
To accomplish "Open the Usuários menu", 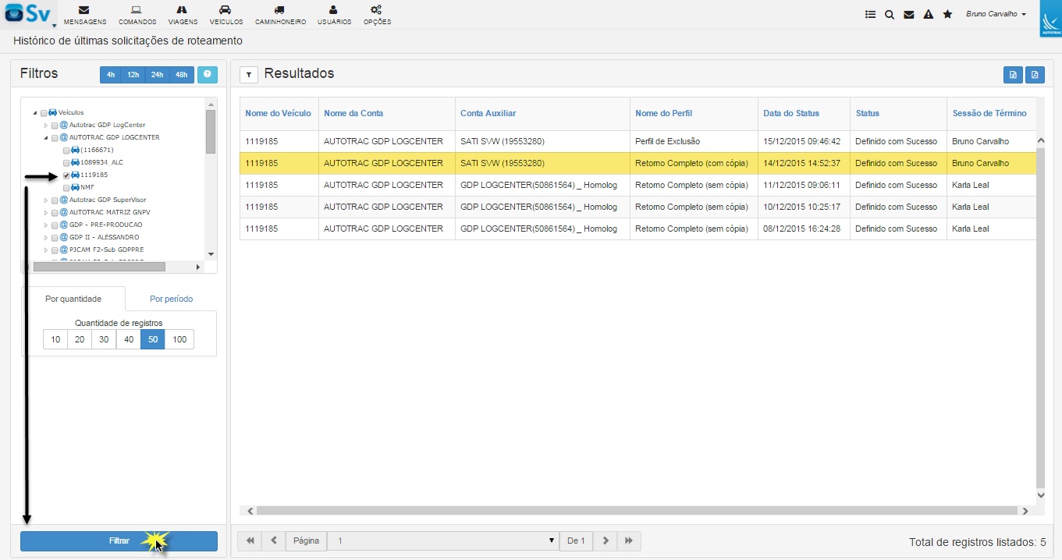I will coord(334,15).
